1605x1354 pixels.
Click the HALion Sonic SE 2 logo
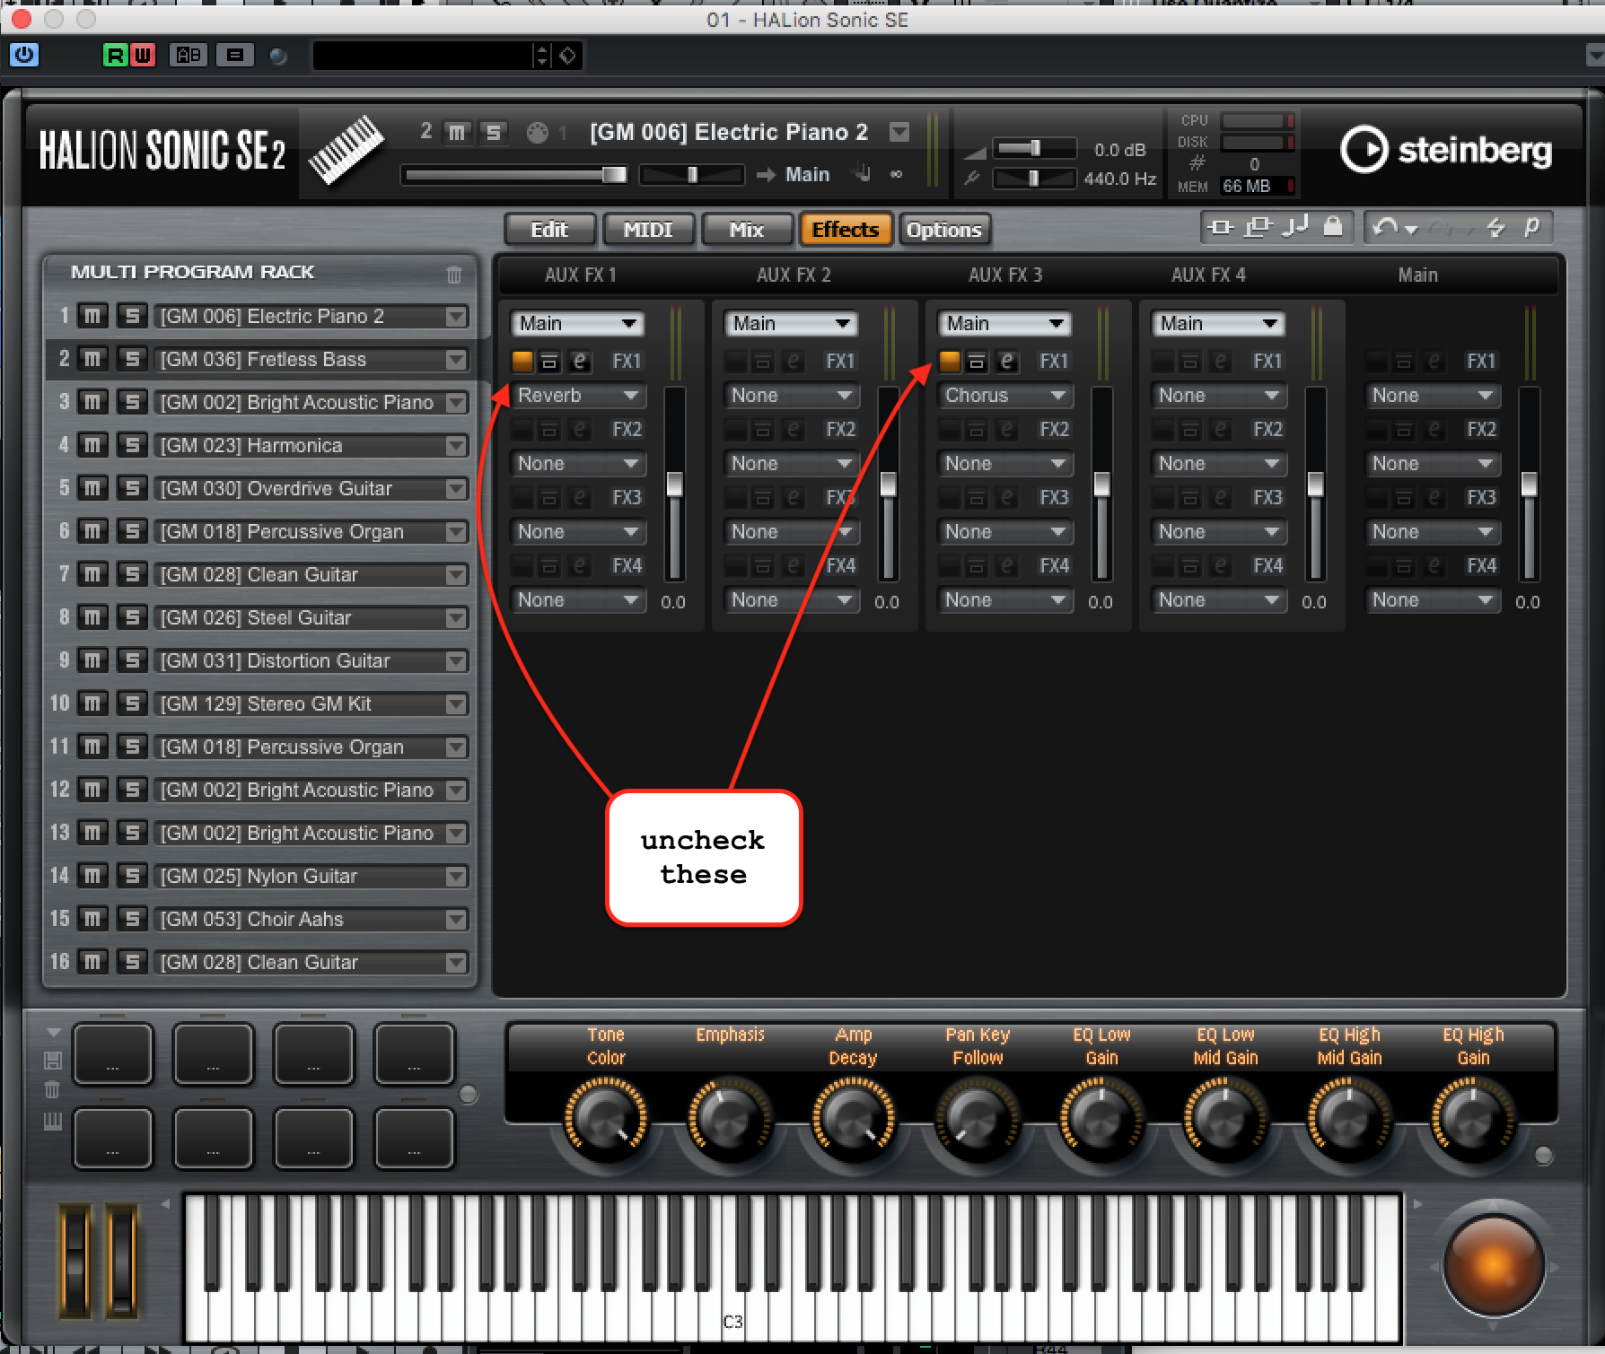(x=162, y=150)
